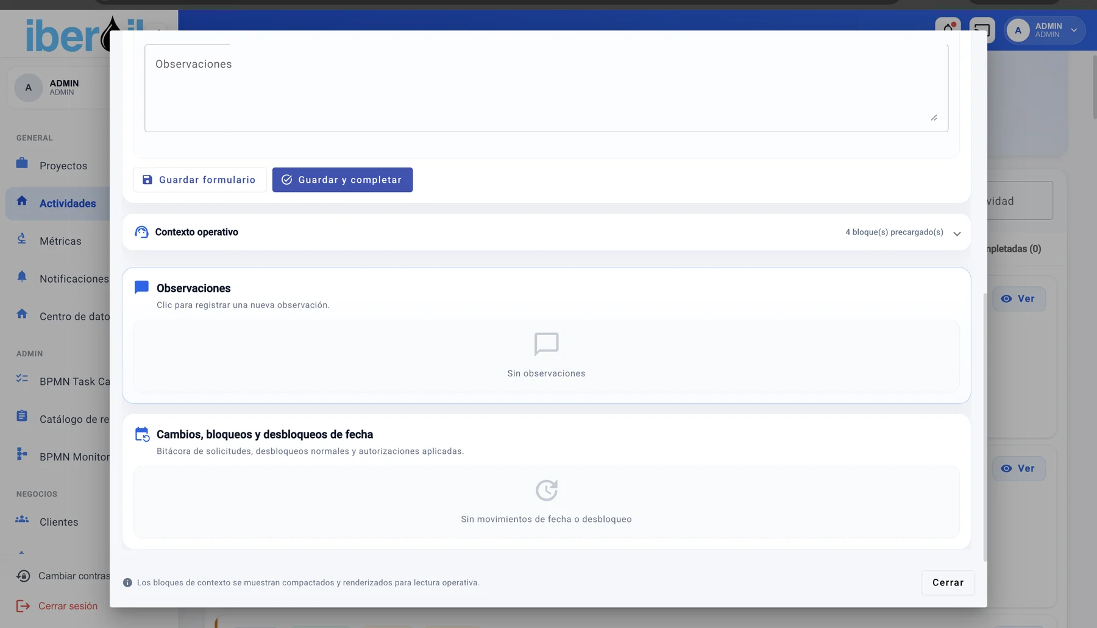The width and height of the screenshot is (1097, 628).
Task: Click the Notificaciones bell icon in sidebar
Action: click(x=22, y=277)
